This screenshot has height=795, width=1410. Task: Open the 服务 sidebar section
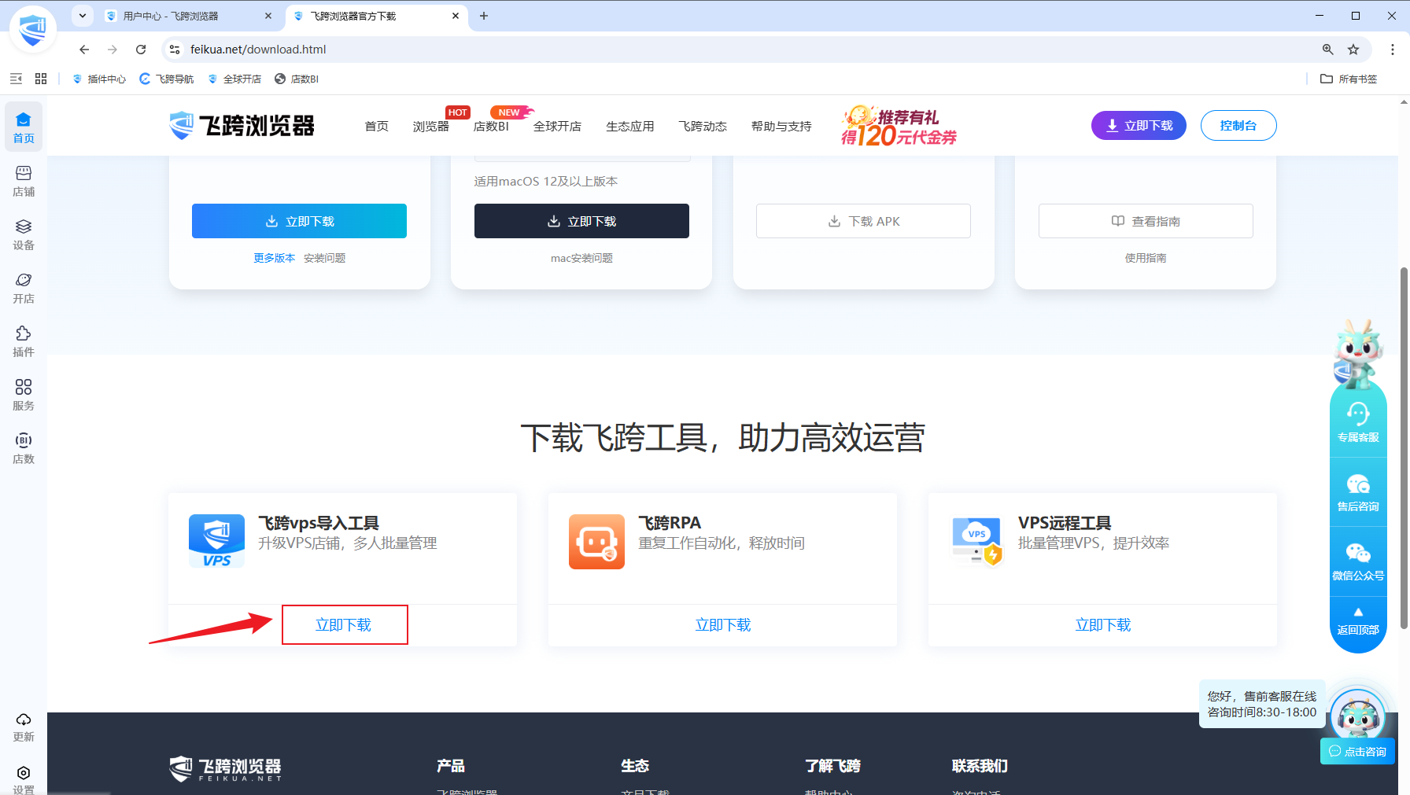(24, 395)
